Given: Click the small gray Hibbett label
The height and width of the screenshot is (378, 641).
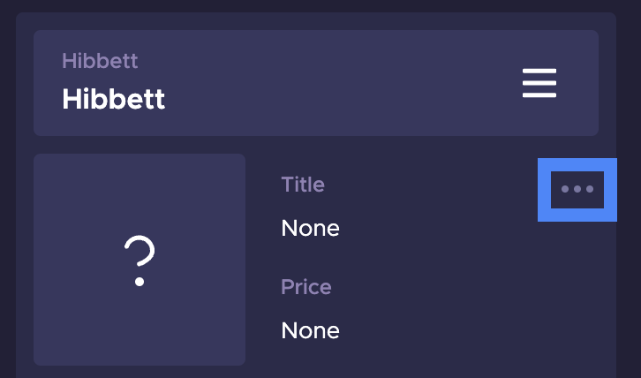Looking at the screenshot, I should tap(100, 61).
